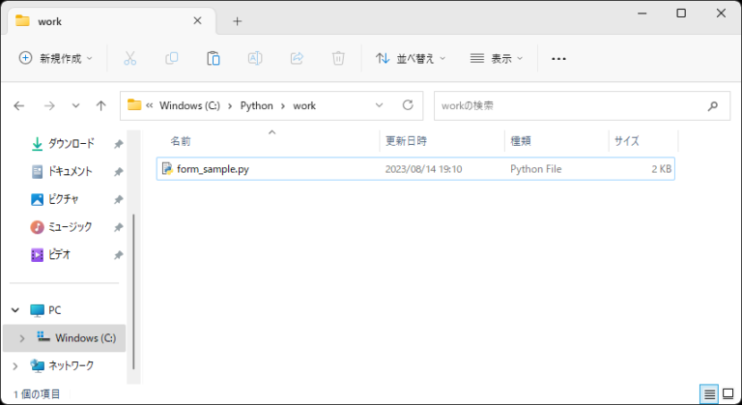This screenshot has height=405, width=742.
Task: Click the Copy icon in toolbar
Action: click(172, 58)
